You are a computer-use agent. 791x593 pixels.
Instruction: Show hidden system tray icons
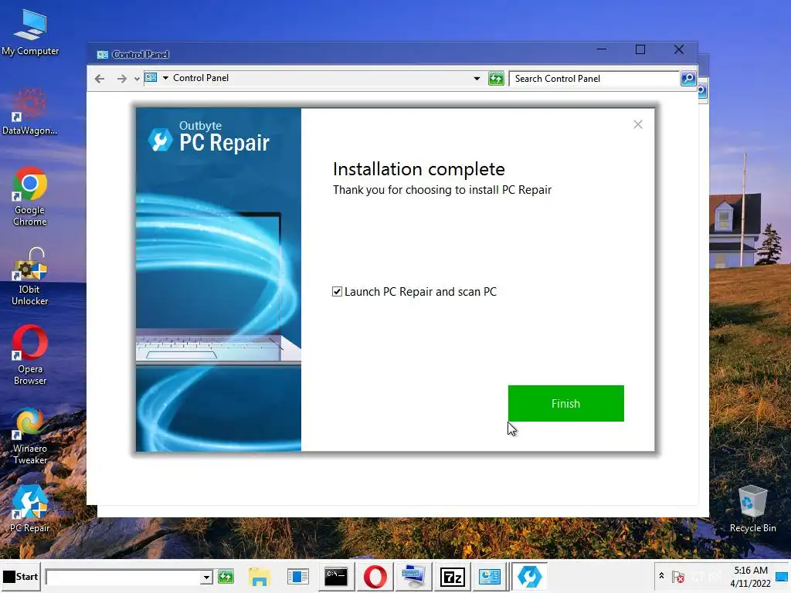661,576
